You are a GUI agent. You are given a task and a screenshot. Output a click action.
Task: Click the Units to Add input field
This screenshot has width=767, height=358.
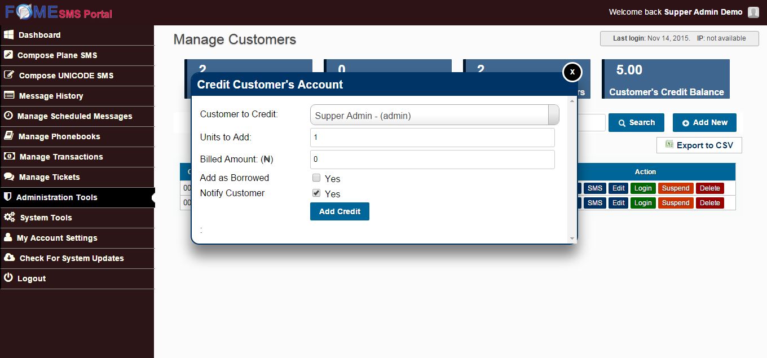pyautogui.click(x=432, y=138)
